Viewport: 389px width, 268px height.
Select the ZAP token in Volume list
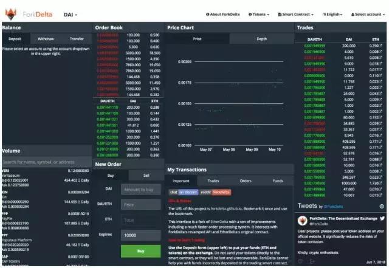click(46, 260)
